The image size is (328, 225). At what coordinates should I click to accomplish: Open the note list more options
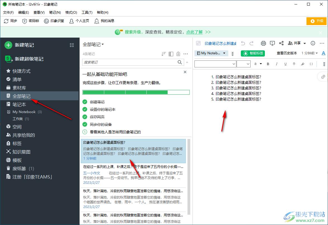click(x=186, y=54)
